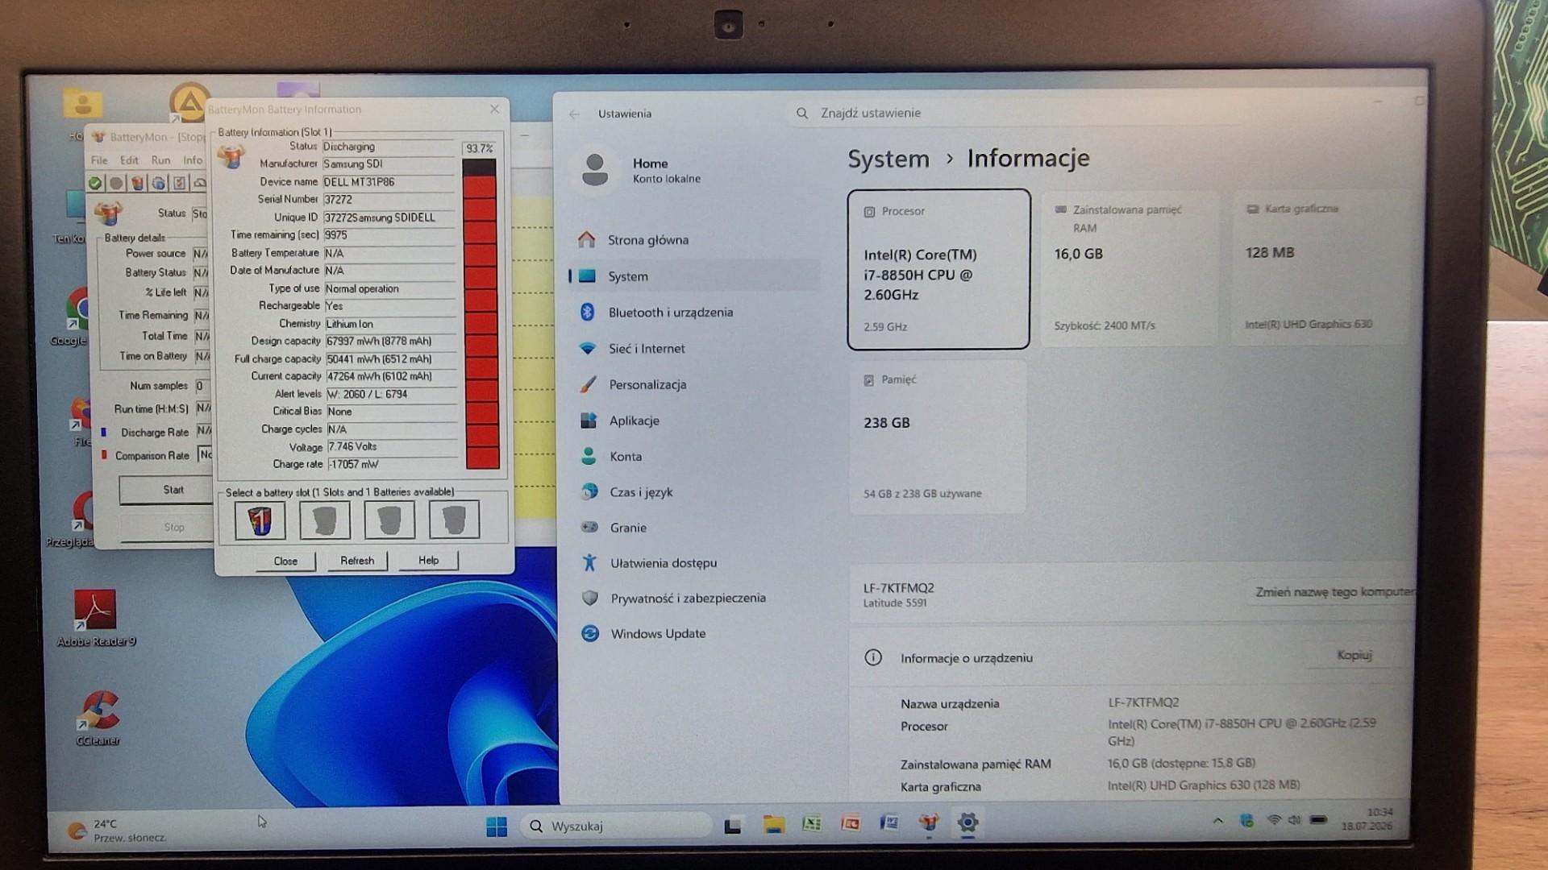
Task: Click the Full charge capacity value 50441 mWh
Action: coord(390,359)
